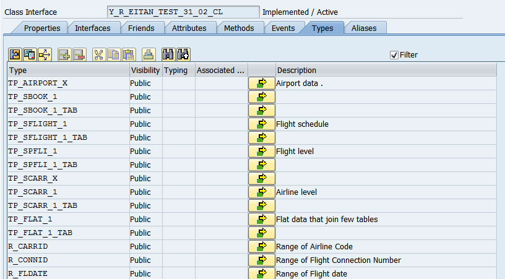Click the Associated column header
This screenshot has width=505, height=279.
coord(222,70)
